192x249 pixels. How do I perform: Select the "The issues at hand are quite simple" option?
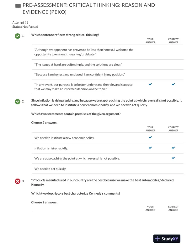click(78, 64)
